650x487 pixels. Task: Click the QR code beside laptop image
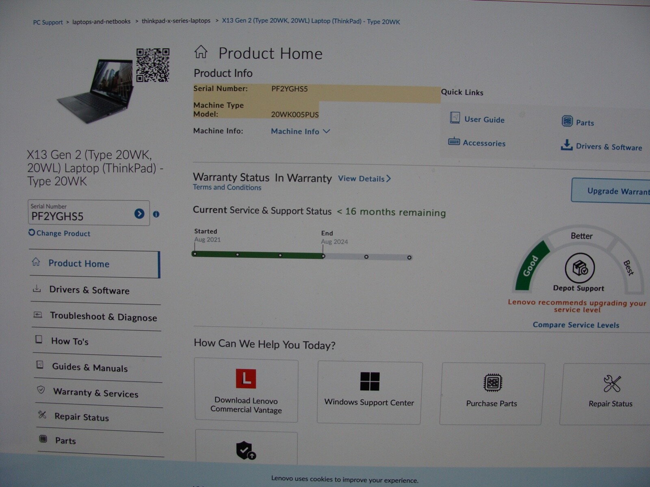tap(153, 65)
